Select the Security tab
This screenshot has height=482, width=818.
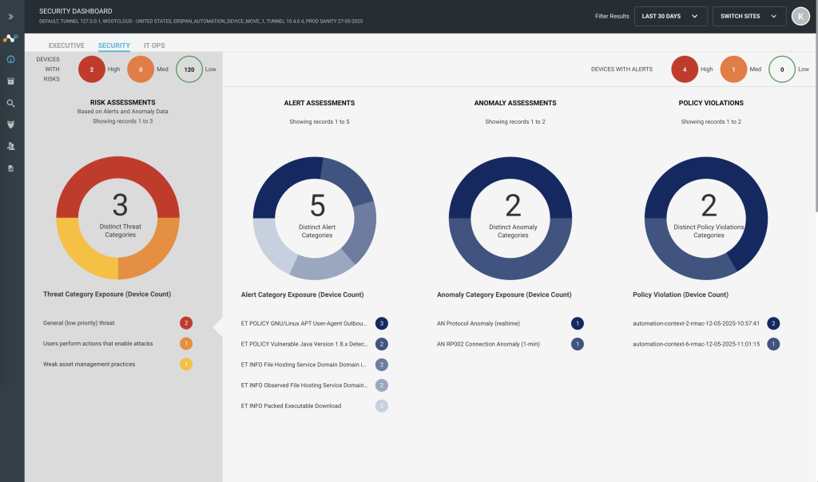point(113,45)
